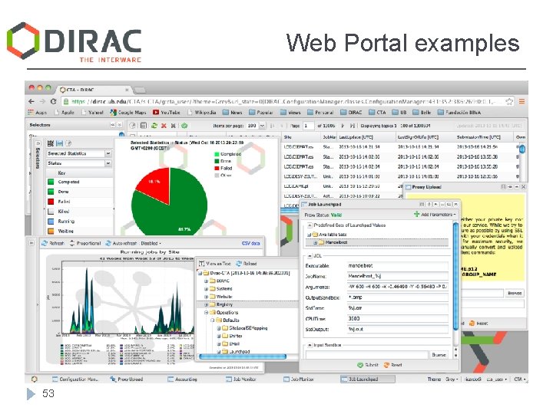Select the CTA - DIRAC browser tab

coord(94,90)
